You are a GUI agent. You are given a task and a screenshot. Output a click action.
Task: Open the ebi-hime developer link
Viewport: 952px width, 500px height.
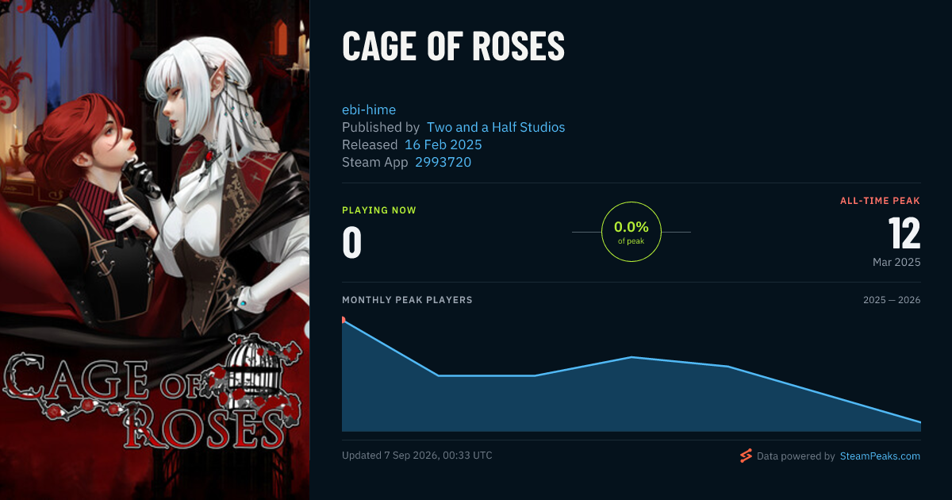(369, 110)
